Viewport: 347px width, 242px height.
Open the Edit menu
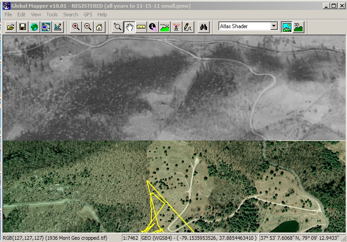pos(21,15)
